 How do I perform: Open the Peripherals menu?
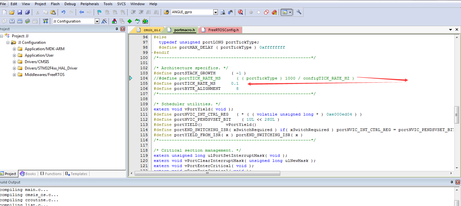click(x=90, y=4)
